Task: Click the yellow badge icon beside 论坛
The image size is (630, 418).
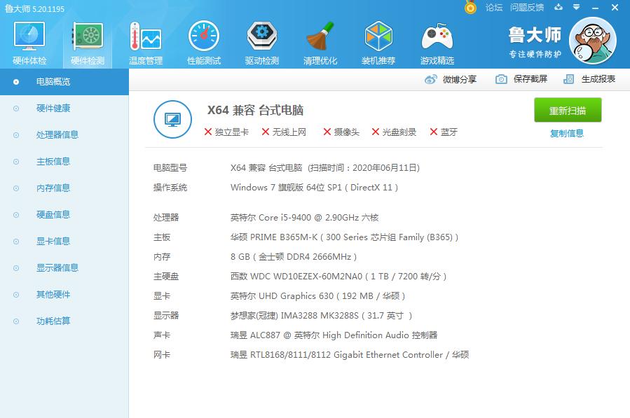Action: [x=469, y=8]
